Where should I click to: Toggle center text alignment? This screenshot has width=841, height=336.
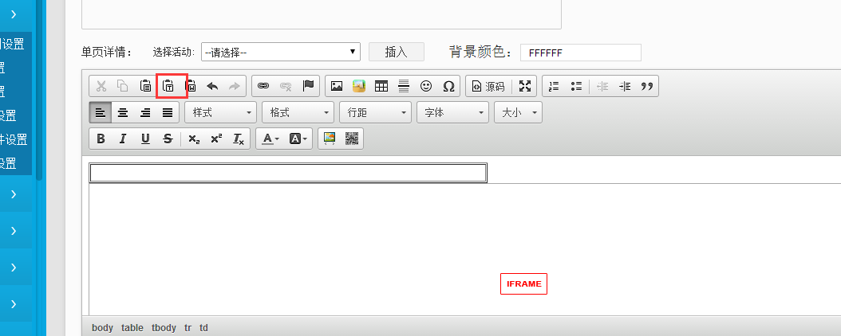coord(123,112)
